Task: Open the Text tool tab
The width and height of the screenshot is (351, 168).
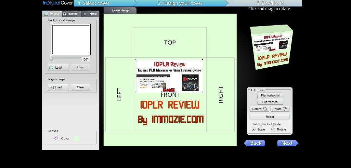Action: (71, 14)
